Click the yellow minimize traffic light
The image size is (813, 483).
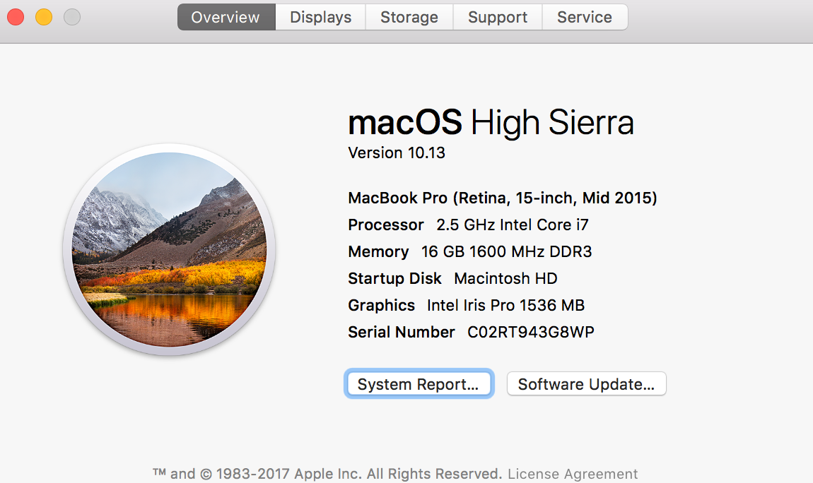coord(43,16)
